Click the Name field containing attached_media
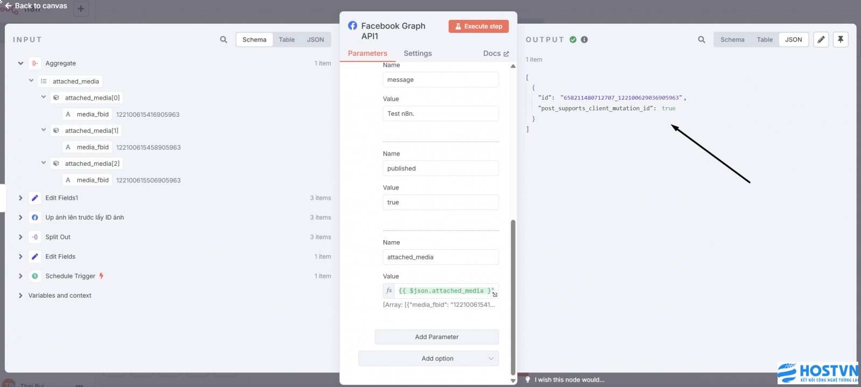 [x=441, y=257]
